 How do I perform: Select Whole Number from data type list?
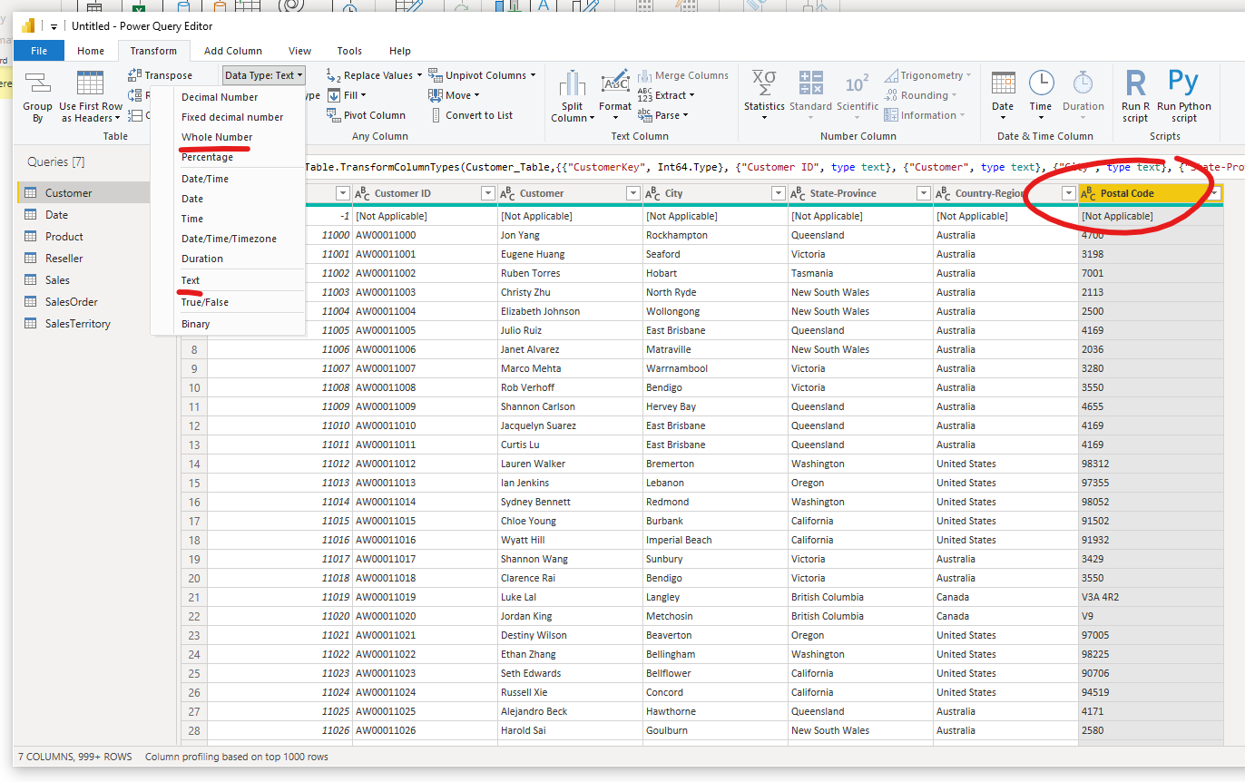217,137
